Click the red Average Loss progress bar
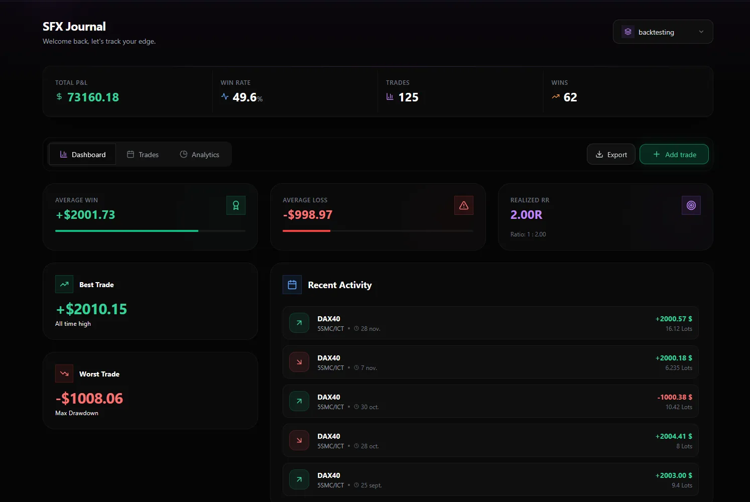The image size is (750, 502). [306, 231]
